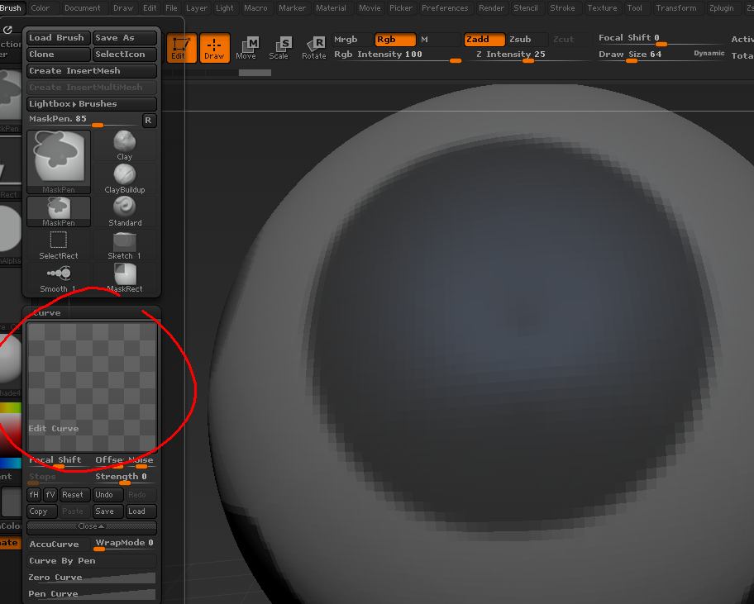The image size is (754, 604).
Task: Open the Preferences menu
Action: pyautogui.click(x=445, y=8)
